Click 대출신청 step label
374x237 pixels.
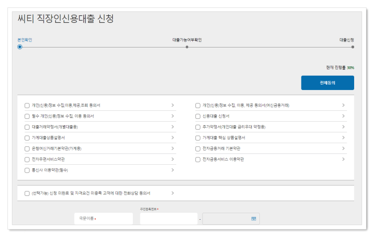[x=347, y=40]
